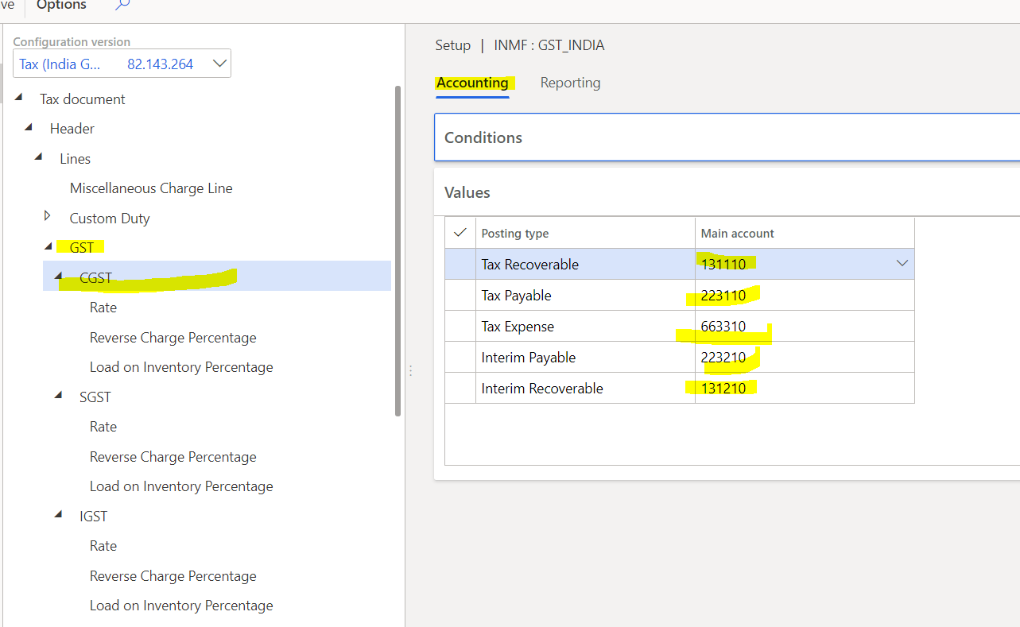The height and width of the screenshot is (627, 1020).
Task: Select Miscellaneous Charge Line in the tree
Action: tap(151, 188)
